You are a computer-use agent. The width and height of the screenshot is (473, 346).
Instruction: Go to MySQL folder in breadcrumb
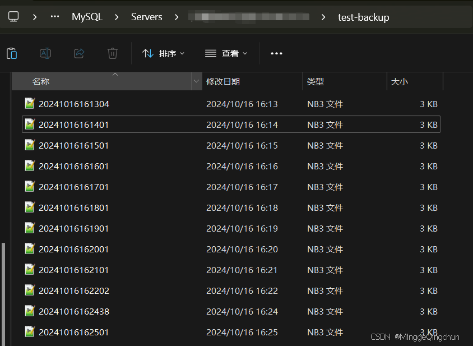(x=87, y=17)
